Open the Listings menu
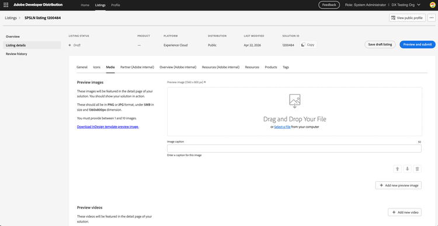Image resolution: width=438 pixels, height=226 pixels. pos(100,5)
